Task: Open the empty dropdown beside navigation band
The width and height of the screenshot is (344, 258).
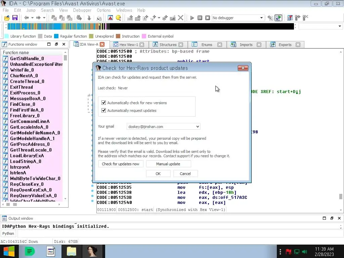Action: 320,26
